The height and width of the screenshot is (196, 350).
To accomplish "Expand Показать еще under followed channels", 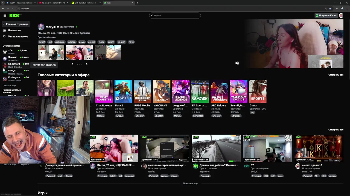I will point(9,85).
